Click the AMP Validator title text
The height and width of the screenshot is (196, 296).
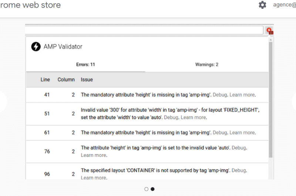[63, 47]
